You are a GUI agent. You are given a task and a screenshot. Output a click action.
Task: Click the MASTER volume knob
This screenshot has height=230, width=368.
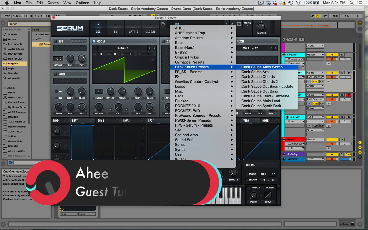click(261, 27)
